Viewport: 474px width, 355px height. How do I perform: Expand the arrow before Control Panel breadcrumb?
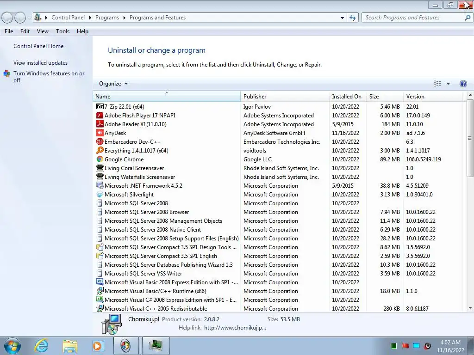46,18
